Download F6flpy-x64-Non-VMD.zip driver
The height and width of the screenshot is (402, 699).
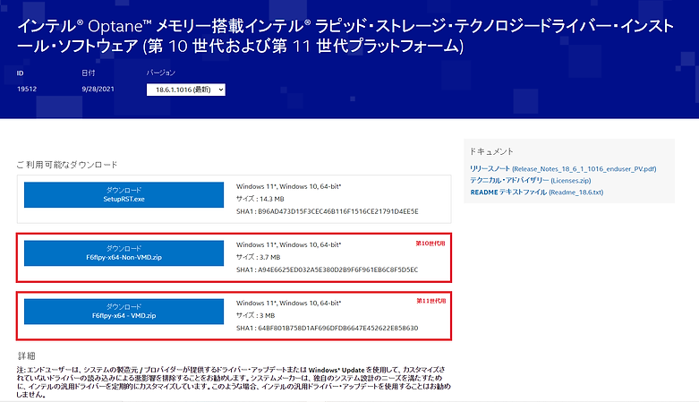click(124, 253)
